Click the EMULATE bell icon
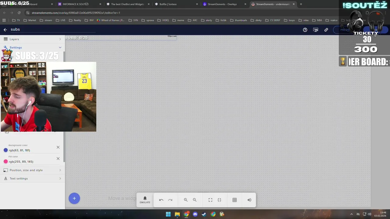 point(145,200)
